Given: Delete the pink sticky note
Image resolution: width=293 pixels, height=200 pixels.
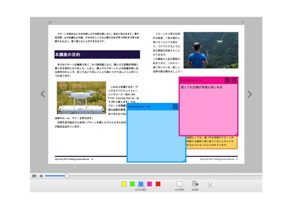Looking at the screenshot, I should point(234,80).
